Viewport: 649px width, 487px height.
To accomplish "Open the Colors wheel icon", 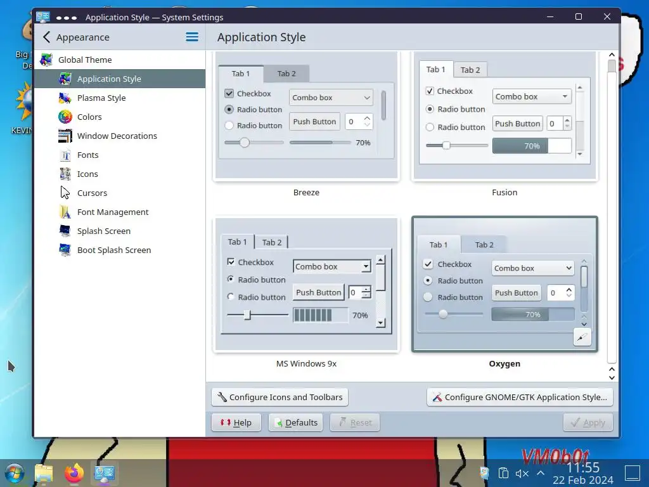I will (65, 117).
